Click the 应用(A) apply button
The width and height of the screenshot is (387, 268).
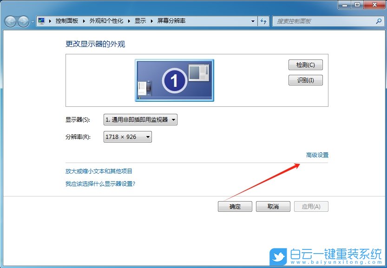pos(310,206)
